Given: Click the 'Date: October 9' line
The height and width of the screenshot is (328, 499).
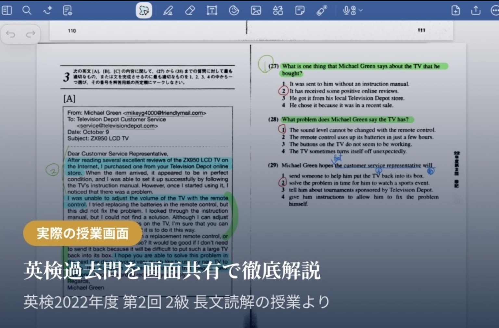Looking at the screenshot, I should pos(88,132).
